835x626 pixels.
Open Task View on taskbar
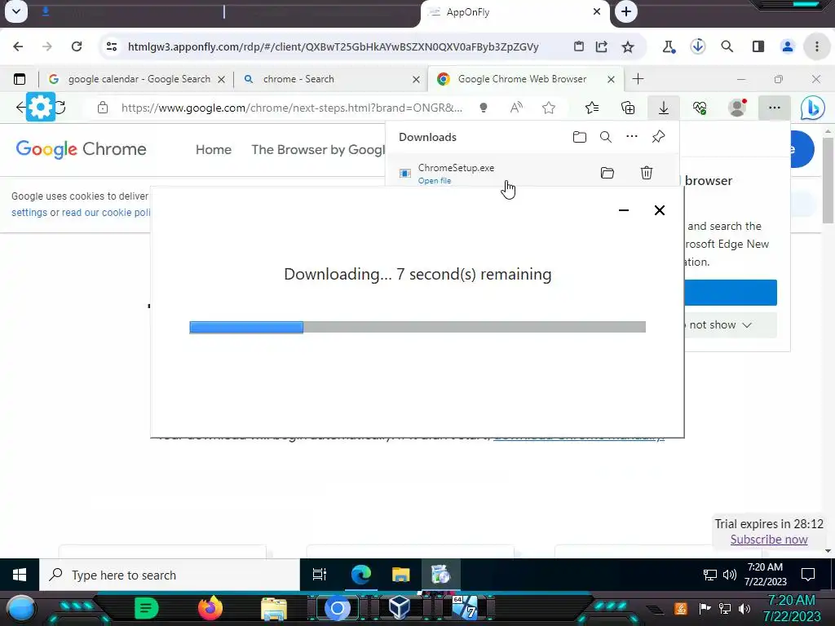[x=320, y=575]
